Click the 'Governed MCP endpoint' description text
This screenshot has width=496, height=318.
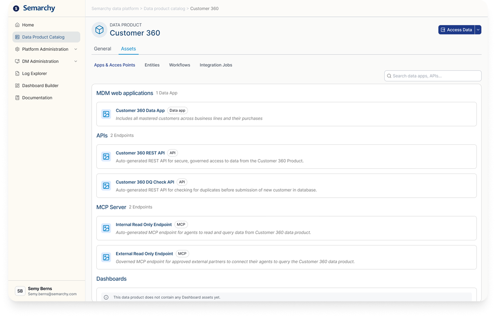coord(235,262)
